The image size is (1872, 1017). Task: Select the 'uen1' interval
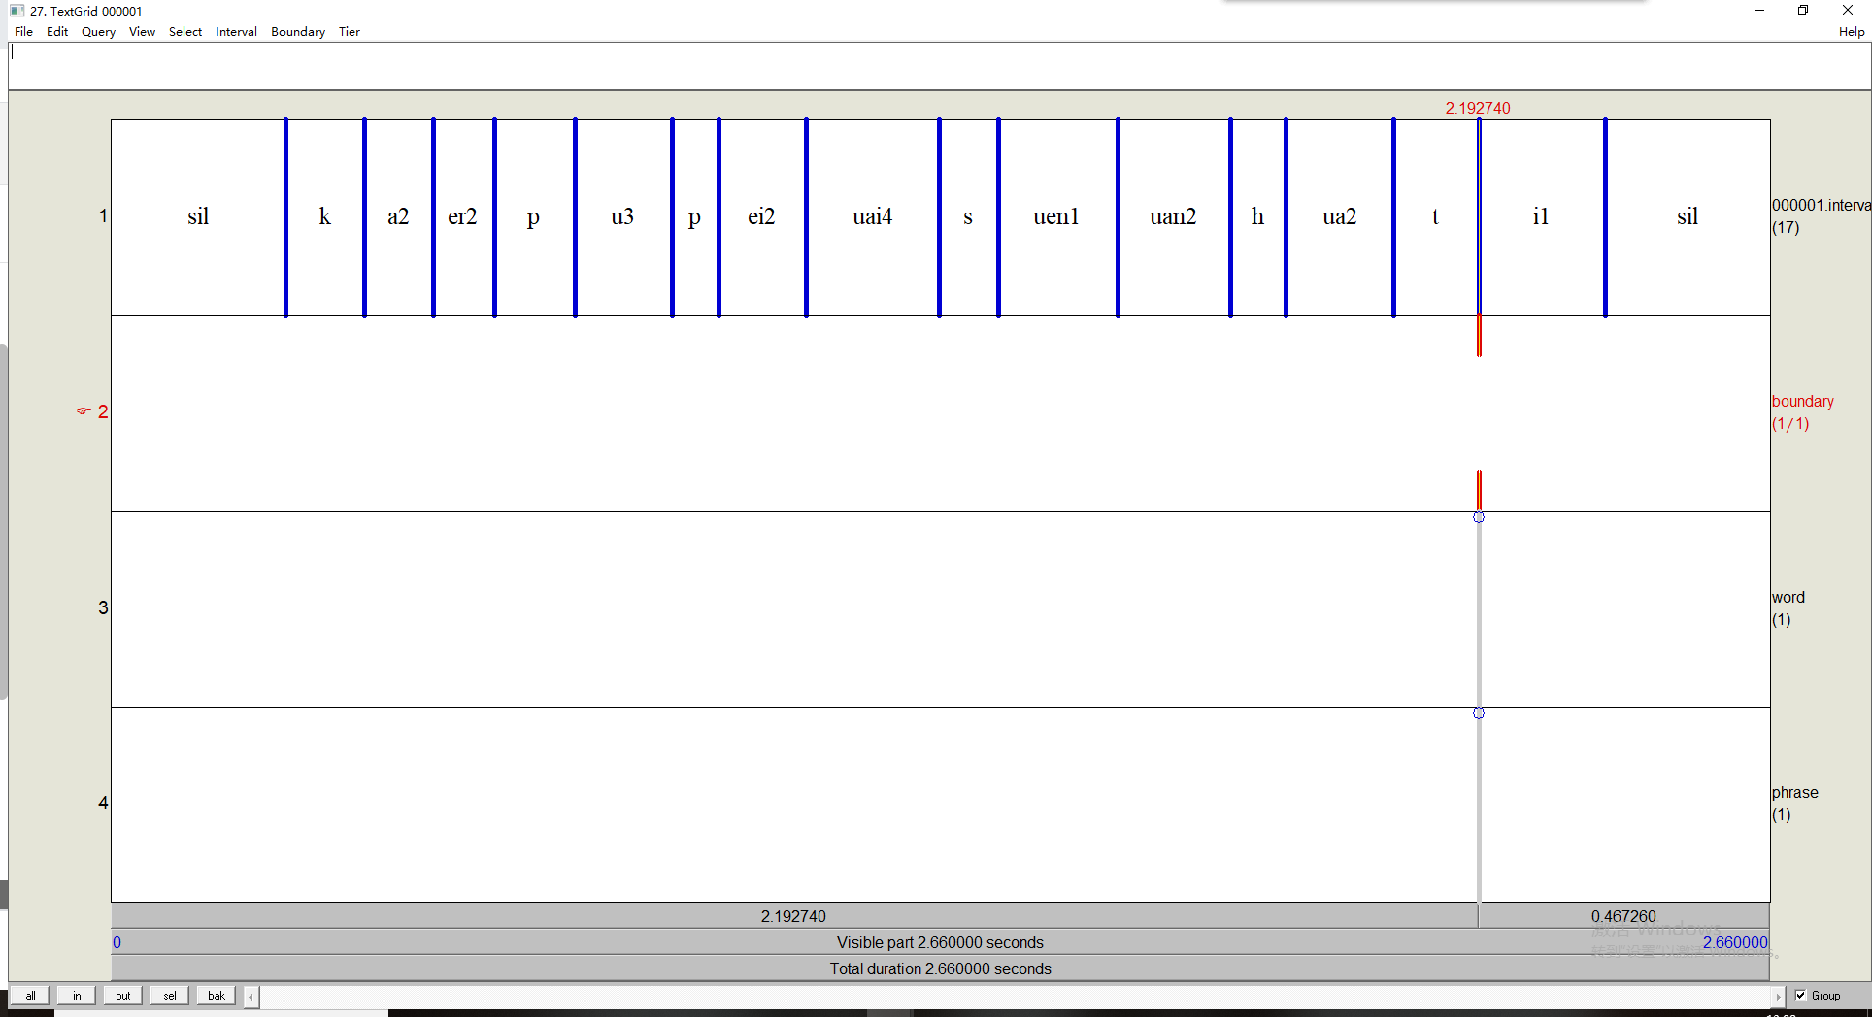point(1057,217)
